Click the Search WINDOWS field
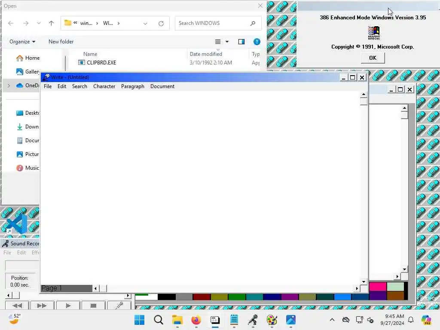This screenshot has height=330, width=440. click(218, 23)
